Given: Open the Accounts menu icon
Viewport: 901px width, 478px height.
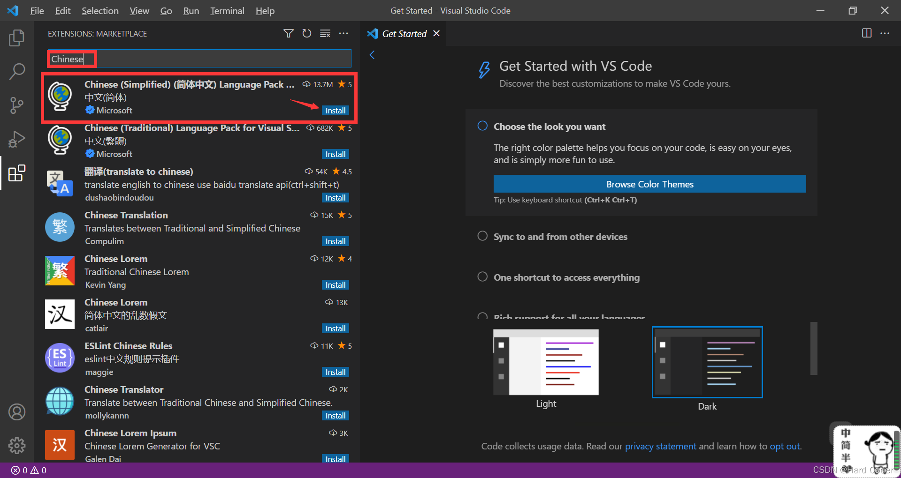Looking at the screenshot, I should (17, 412).
